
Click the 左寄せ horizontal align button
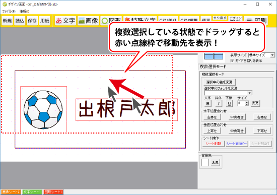(x=212, y=117)
